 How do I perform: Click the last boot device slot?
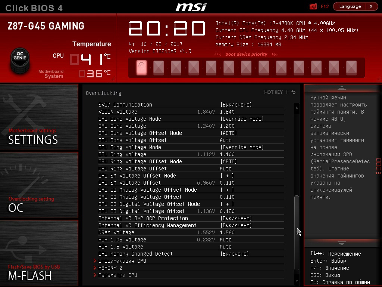[351, 67]
